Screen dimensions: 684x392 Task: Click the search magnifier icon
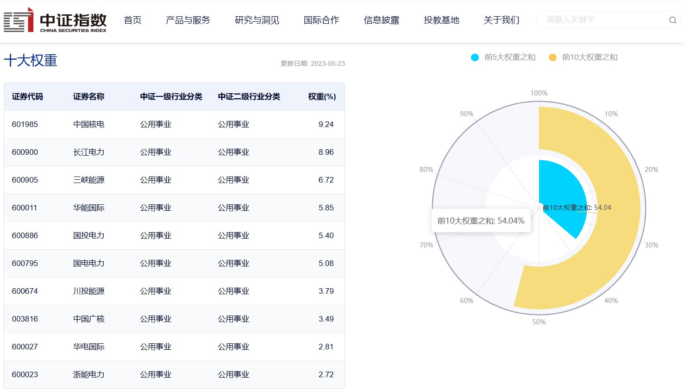pyautogui.click(x=672, y=20)
